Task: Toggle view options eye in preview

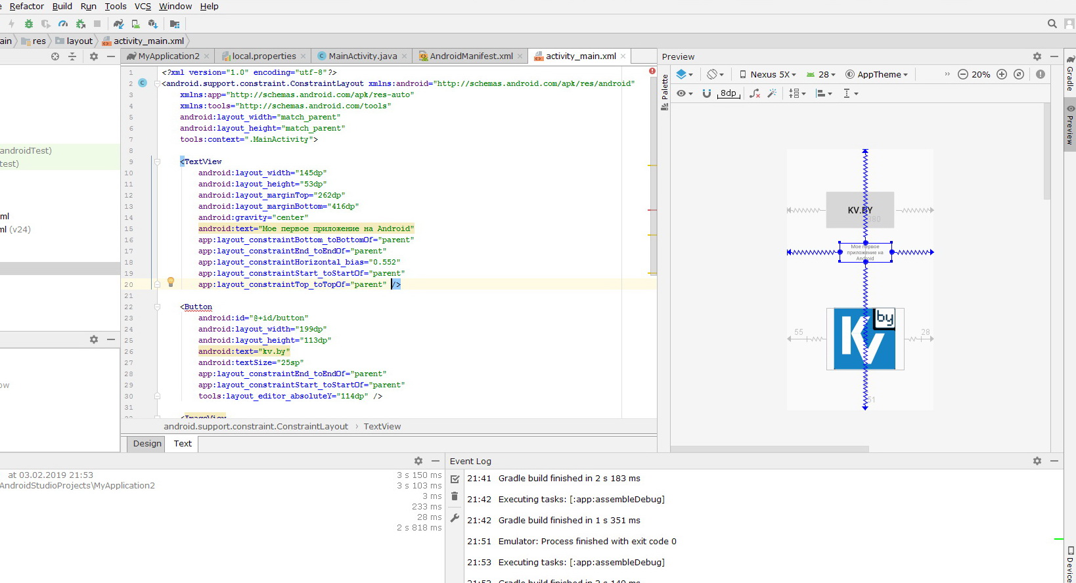Action: point(685,93)
